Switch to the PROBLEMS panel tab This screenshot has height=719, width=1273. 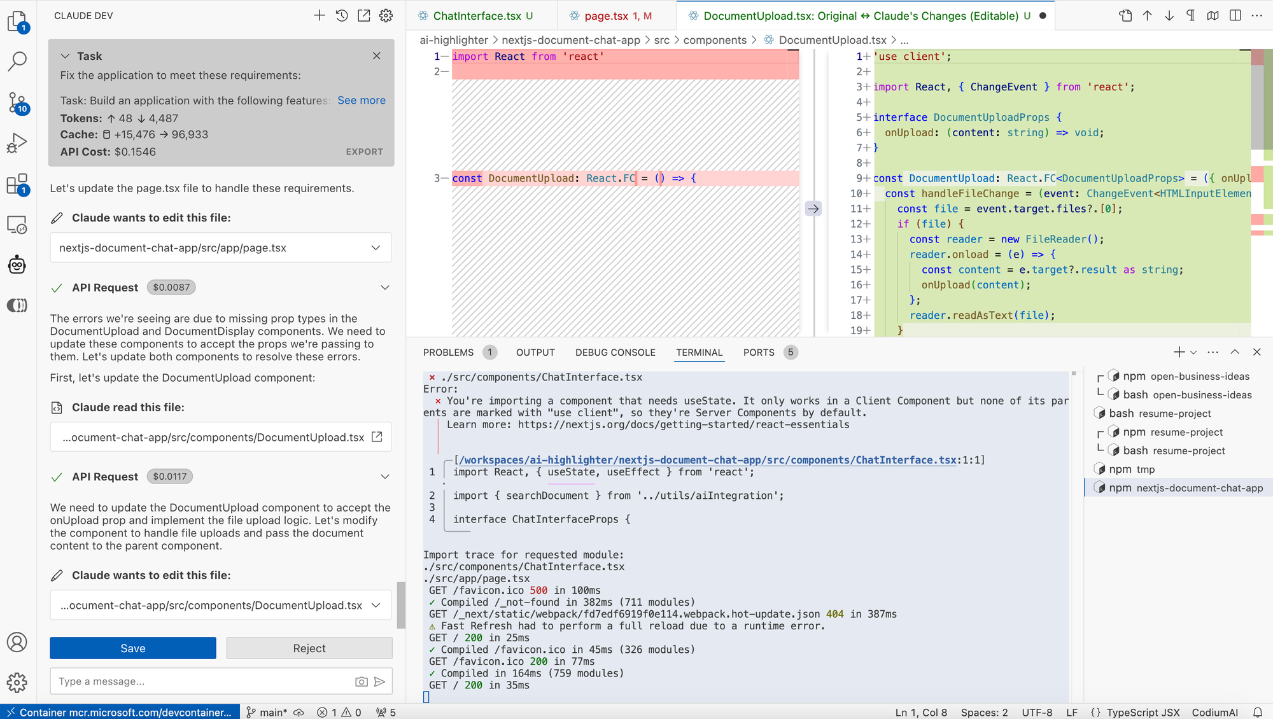point(448,353)
